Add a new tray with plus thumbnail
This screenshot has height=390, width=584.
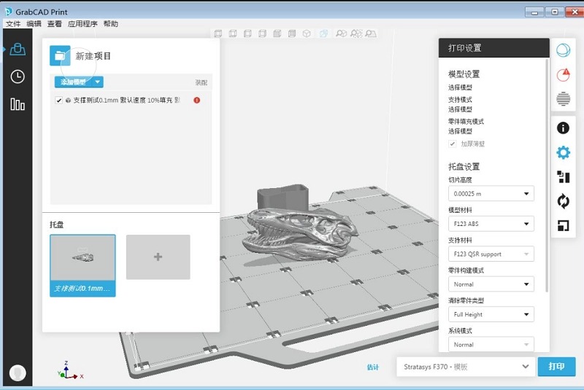[x=158, y=257]
